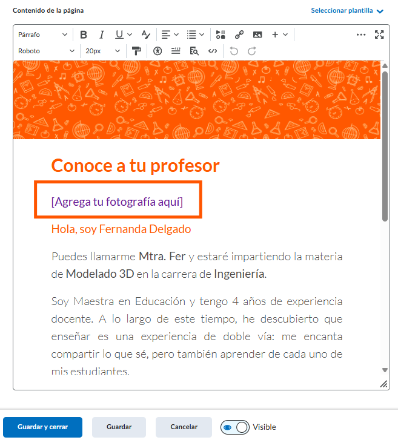
Task: Toggle bold formatting
Action: point(84,34)
